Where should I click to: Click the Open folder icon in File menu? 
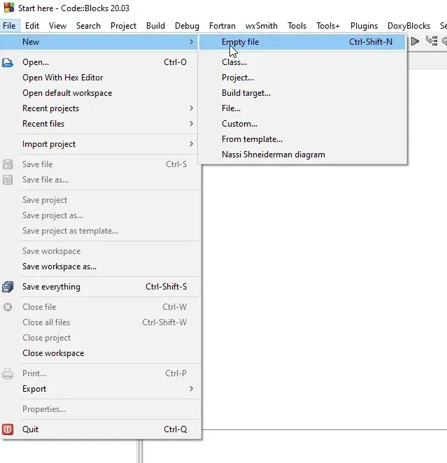pos(8,62)
